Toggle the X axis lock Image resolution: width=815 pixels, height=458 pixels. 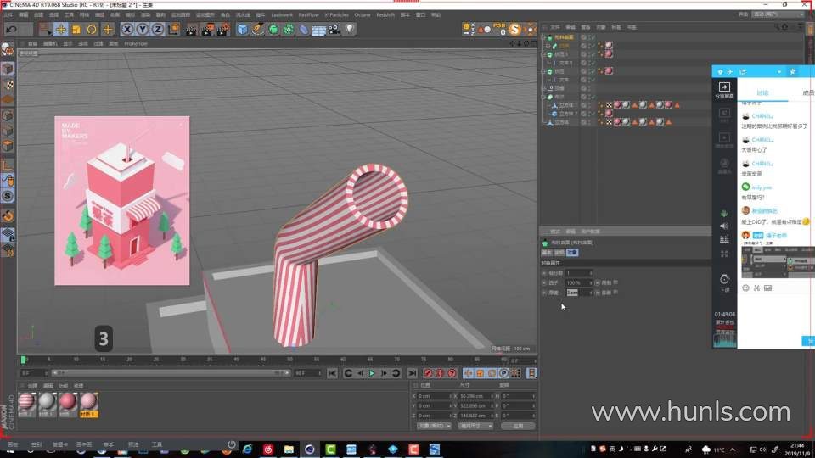coord(127,30)
